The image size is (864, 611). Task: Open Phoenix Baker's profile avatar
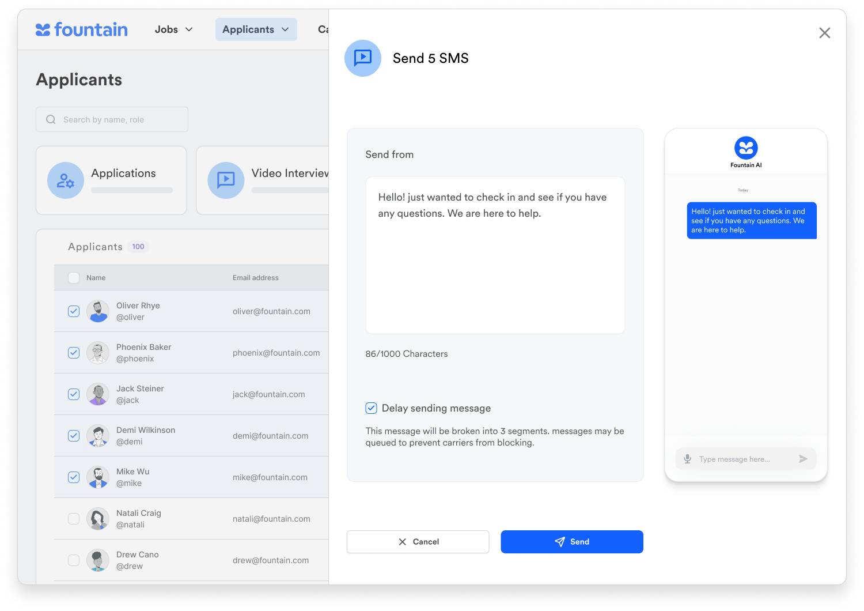click(x=98, y=353)
